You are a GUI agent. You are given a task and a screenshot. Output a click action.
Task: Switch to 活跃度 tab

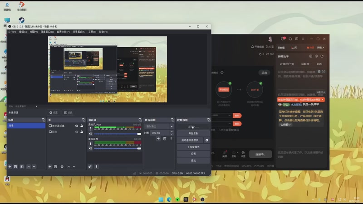click(x=305, y=64)
